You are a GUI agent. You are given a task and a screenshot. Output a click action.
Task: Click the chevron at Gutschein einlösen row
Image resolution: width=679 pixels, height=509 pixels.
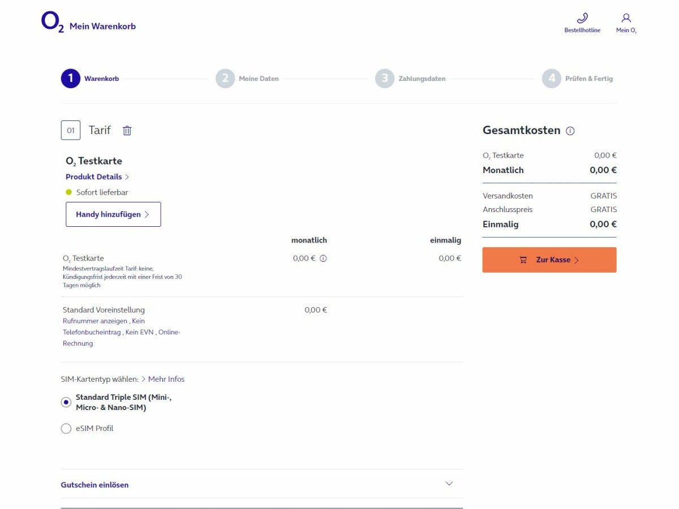click(449, 484)
